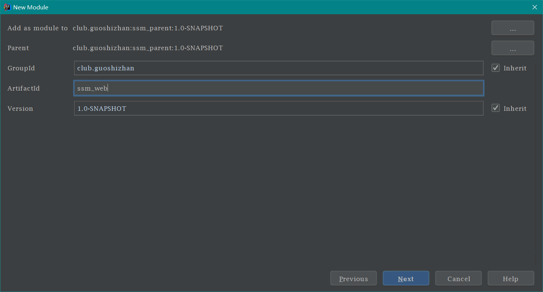
Task: Close the New Module dialog window
Action: click(x=535, y=7)
